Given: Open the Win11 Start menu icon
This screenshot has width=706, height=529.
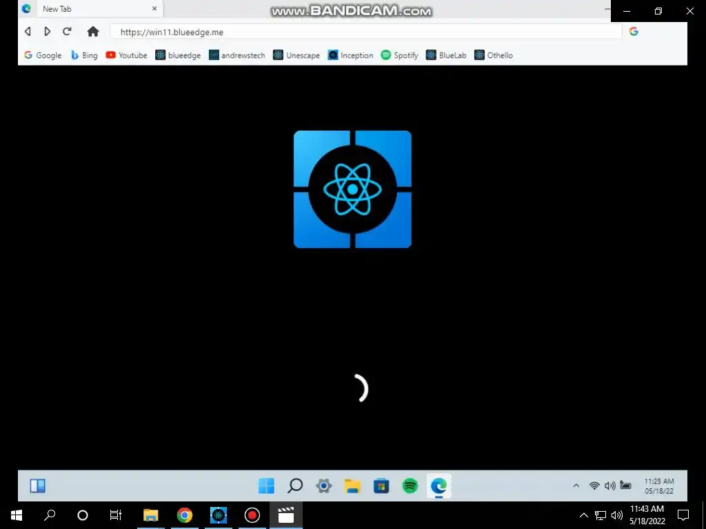Looking at the screenshot, I should (x=266, y=486).
